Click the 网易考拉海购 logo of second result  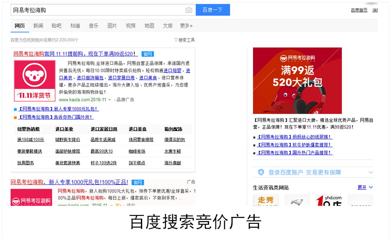click(31, 197)
